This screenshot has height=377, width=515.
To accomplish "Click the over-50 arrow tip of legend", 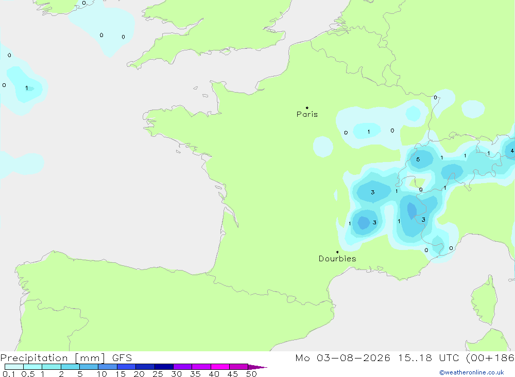I will [x=257, y=367].
